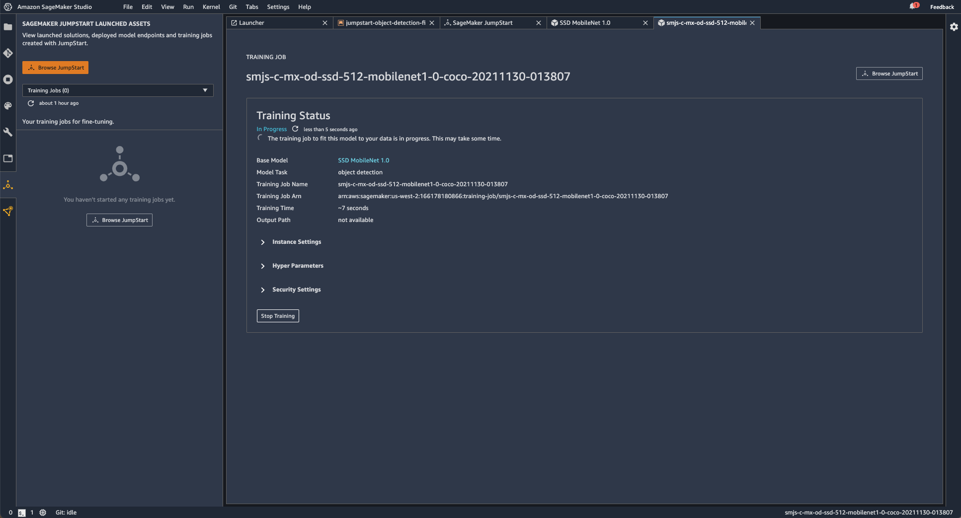Click terminal count icon in status bar

[22, 513]
